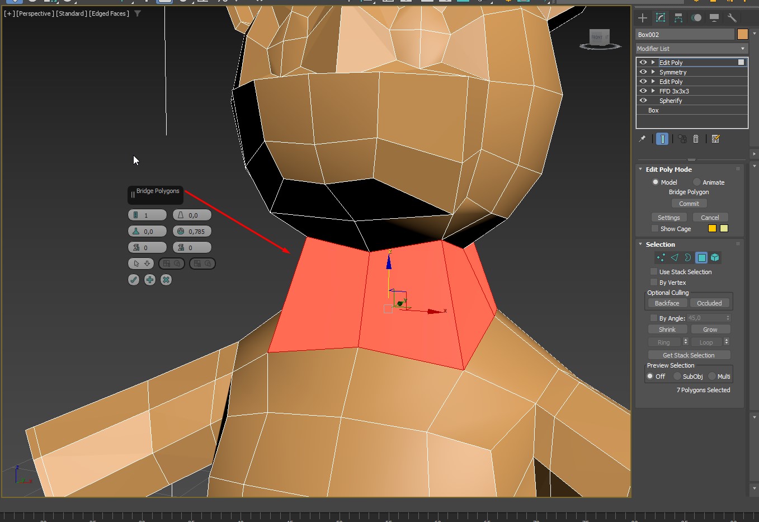Click the Grow selection button
Image resolution: width=759 pixels, height=522 pixels.
pyautogui.click(x=710, y=330)
